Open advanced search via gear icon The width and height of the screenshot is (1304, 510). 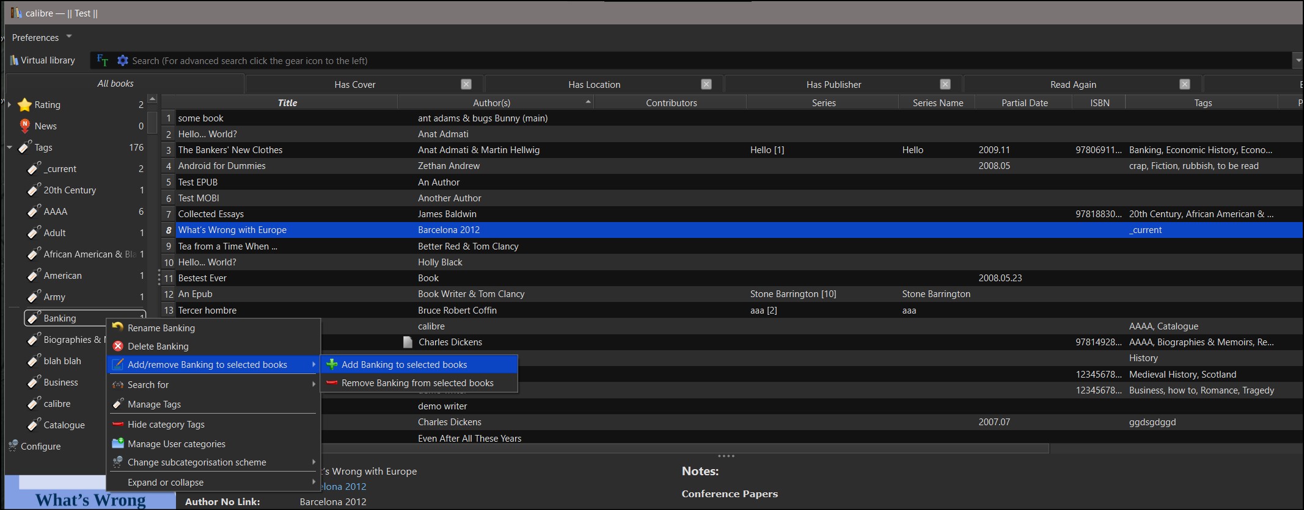(123, 60)
